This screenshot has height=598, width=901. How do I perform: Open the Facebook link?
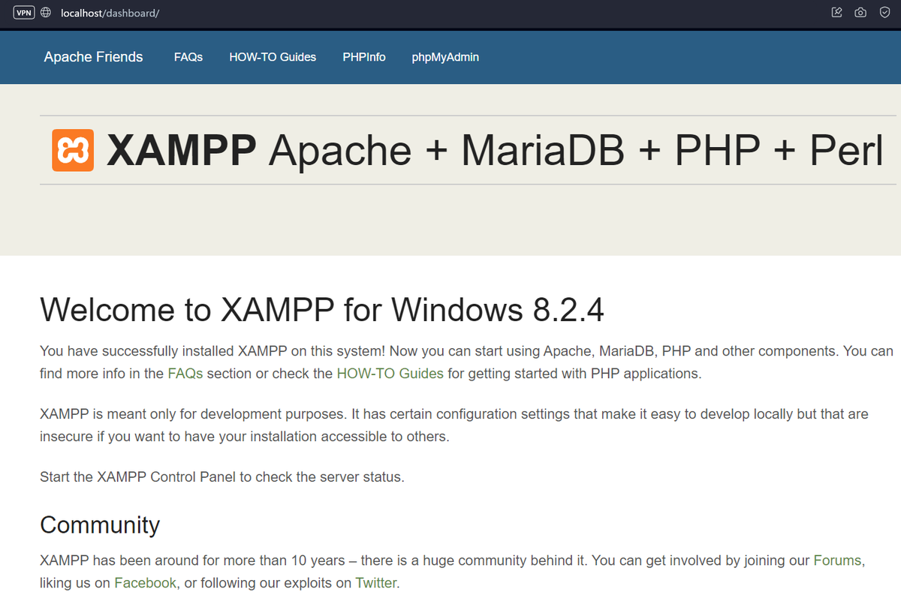(x=146, y=583)
